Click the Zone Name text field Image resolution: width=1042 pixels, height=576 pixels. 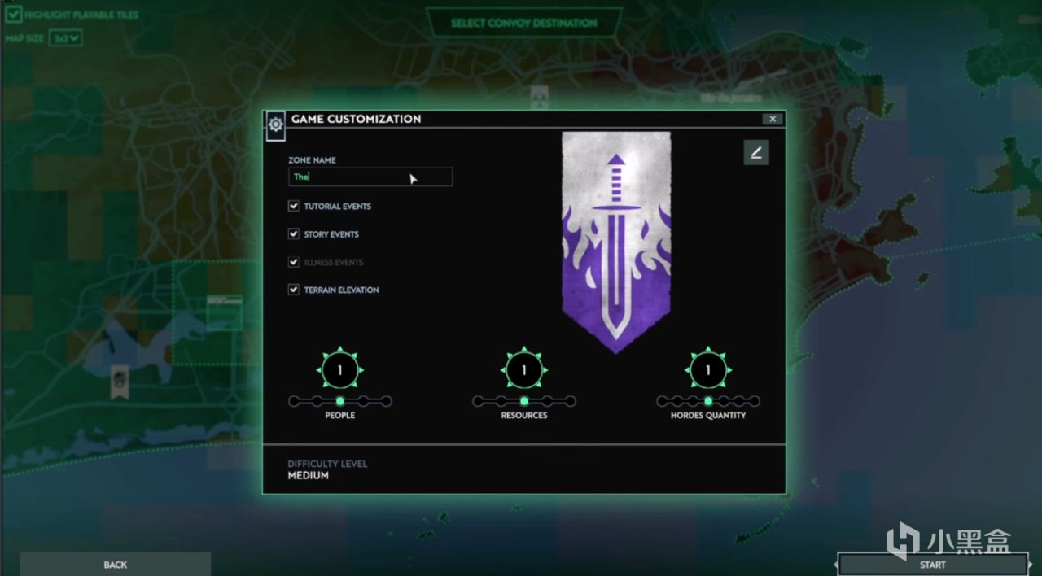[x=370, y=177]
